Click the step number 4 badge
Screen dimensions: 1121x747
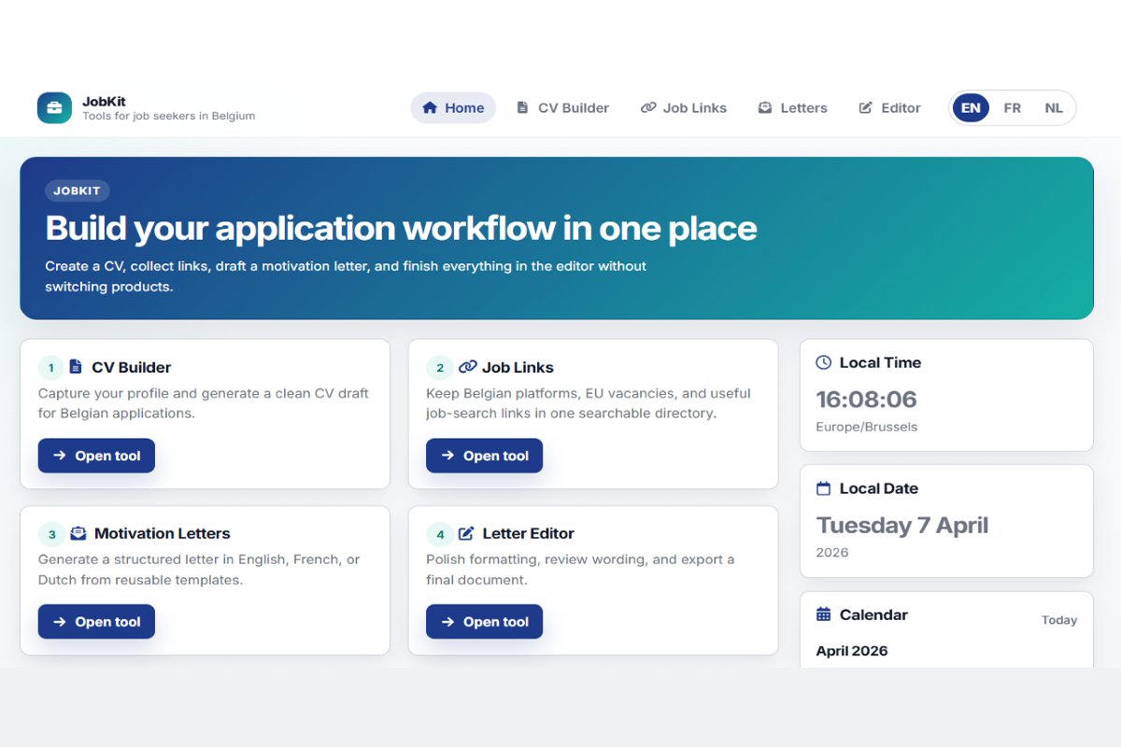440,534
